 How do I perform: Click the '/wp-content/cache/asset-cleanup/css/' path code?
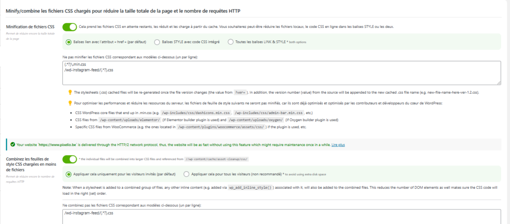point(216,159)
